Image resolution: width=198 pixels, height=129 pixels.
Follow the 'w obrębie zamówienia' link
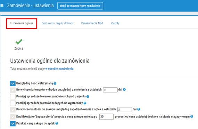pyautogui.click(x=59, y=69)
